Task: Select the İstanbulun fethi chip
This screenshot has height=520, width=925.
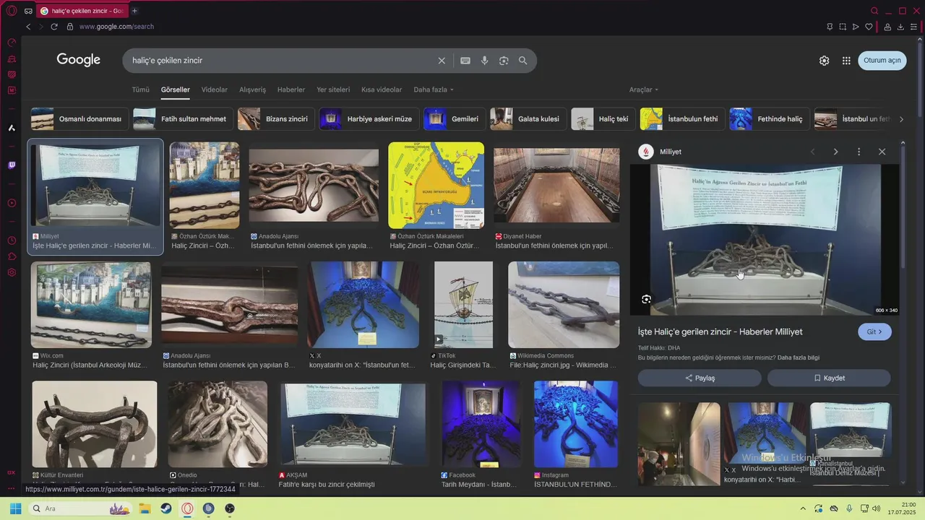Action: (x=682, y=119)
